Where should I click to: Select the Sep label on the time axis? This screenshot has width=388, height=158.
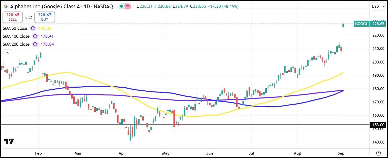point(341,153)
